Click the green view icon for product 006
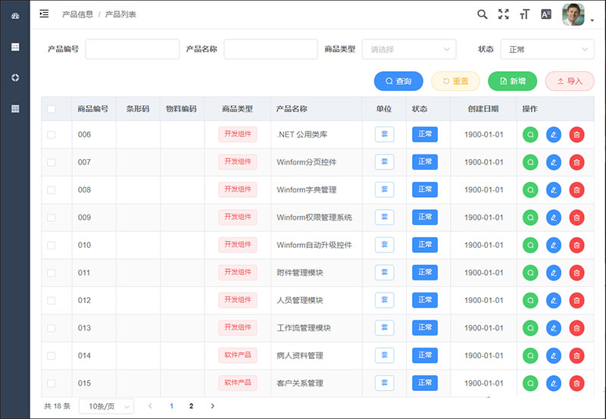606x419 pixels. click(x=530, y=134)
